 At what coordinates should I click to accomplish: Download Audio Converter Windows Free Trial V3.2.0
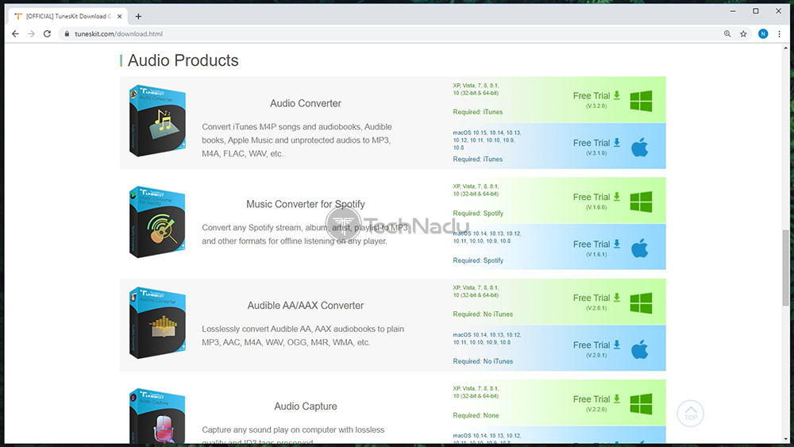point(596,99)
